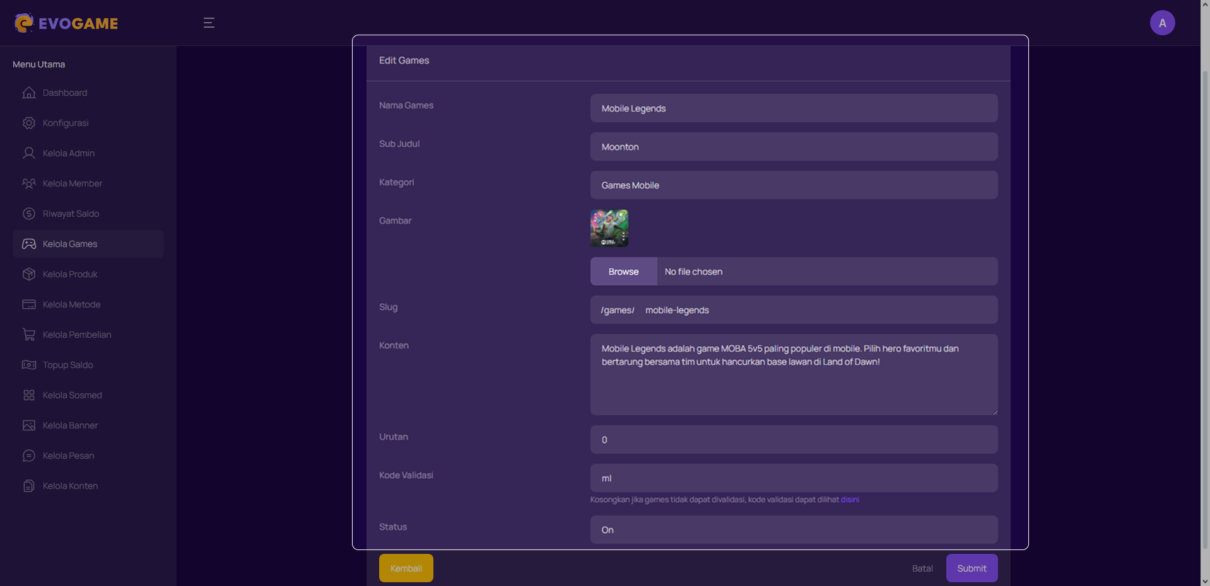Viewport: 1210px width, 586px height.
Task: Go to Kelola Admin
Action: click(88, 153)
